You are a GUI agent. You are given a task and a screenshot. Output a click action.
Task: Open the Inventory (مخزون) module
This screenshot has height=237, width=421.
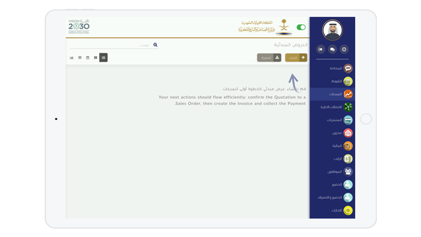point(347,133)
